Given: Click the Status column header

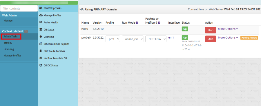Looking at the screenshot, I should pos(186,23).
